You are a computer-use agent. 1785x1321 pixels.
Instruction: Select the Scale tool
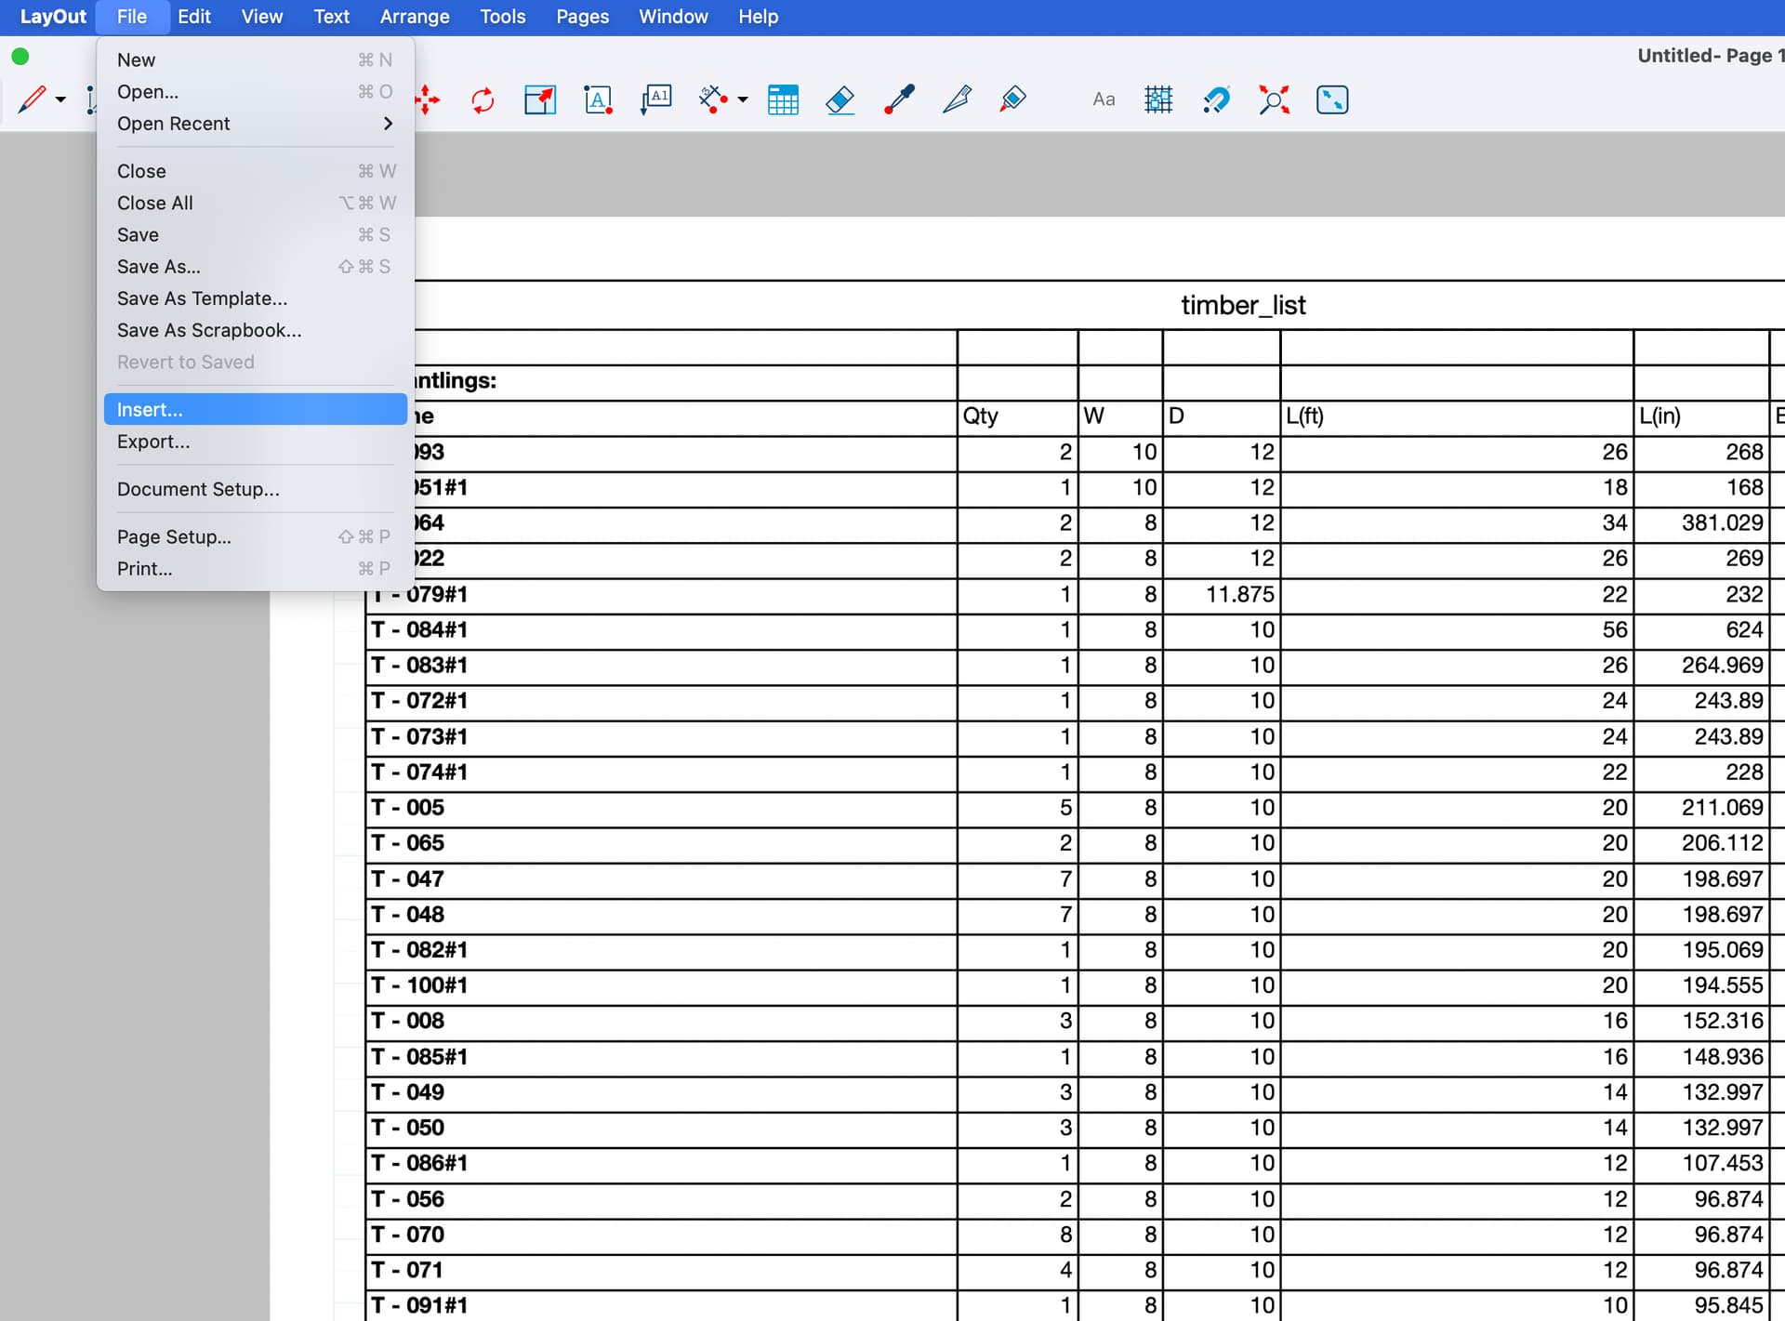pos(540,99)
